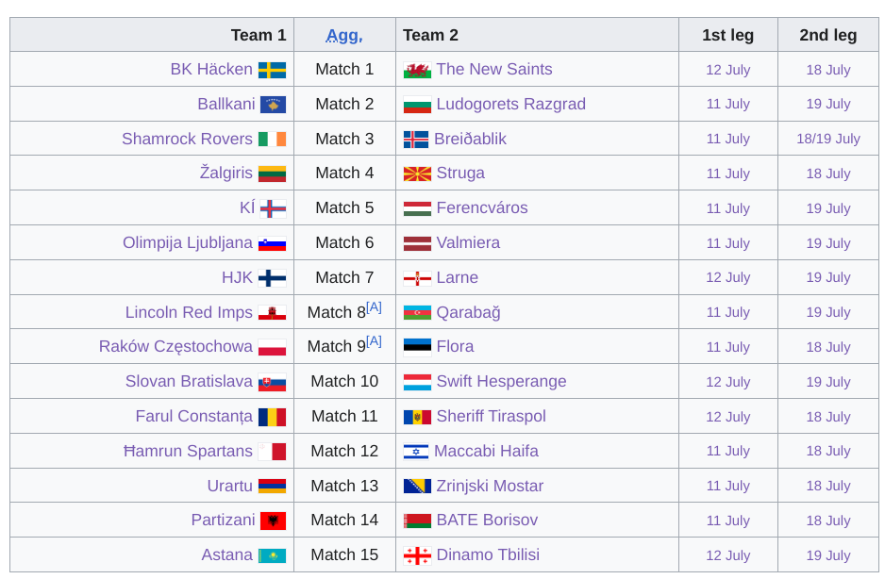Image resolution: width=885 pixels, height=579 pixels.
Task: Click the Welsh dragon flag beside The New Saints
Action: point(418,70)
